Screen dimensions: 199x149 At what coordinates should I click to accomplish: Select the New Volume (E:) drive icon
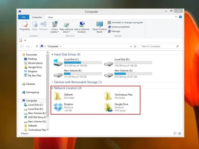pyautogui.click(x=58, y=74)
